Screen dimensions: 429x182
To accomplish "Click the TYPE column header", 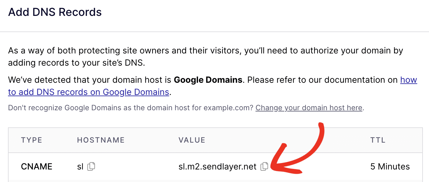I will point(32,140).
